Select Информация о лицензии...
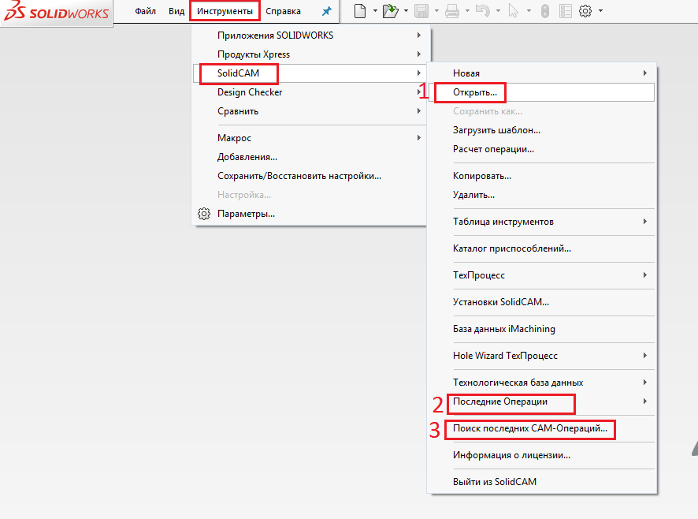Viewport: 698px width, 519px height. [x=542, y=455]
